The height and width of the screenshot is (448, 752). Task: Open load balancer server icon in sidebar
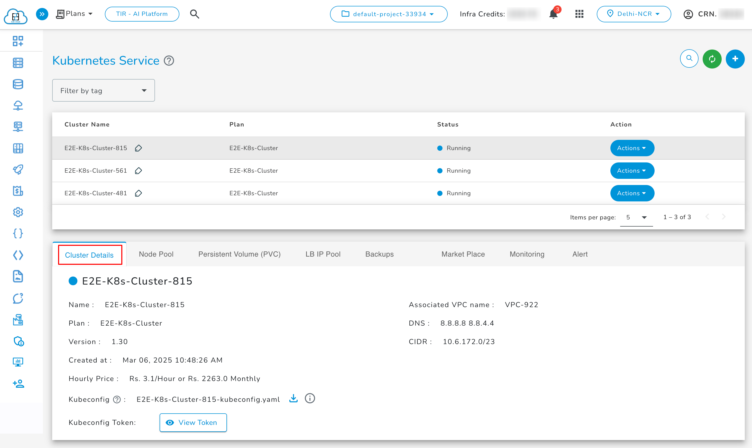(x=18, y=127)
